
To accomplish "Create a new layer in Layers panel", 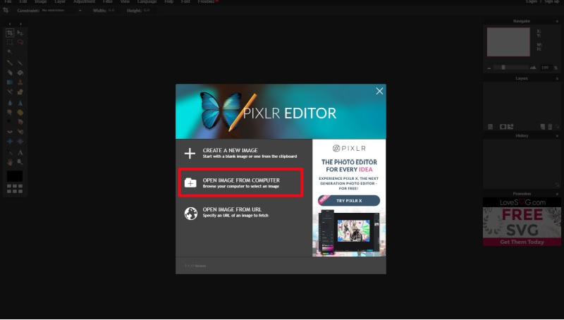I will 542,127.
